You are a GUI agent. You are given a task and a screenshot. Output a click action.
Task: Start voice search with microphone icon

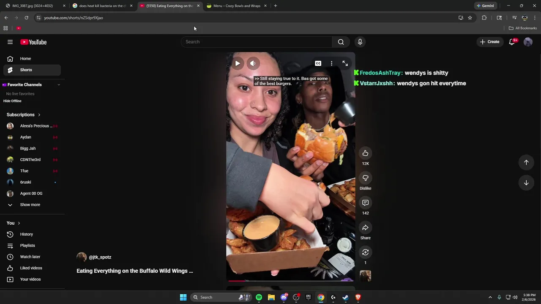pyautogui.click(x=360, y=42)
